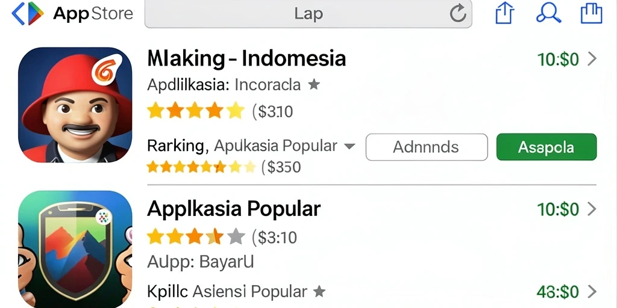617x308 pixels.
Task: Open Applkasia Popular row chevron
Action: 592,209
